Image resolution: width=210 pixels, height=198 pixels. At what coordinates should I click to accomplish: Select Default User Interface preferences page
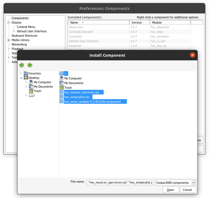(x=32, y=31)
